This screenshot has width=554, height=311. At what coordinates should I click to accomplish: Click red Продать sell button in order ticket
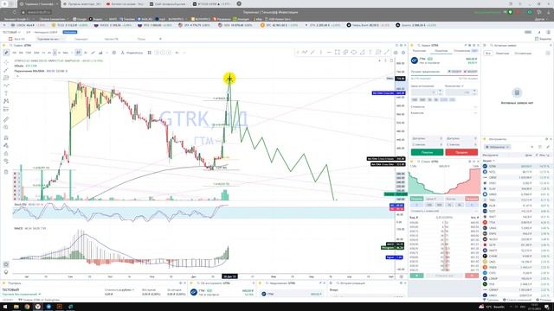point(461,152)
